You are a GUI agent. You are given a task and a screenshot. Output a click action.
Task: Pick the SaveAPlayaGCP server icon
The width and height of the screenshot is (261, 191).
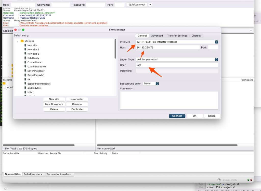click(25, 71)
